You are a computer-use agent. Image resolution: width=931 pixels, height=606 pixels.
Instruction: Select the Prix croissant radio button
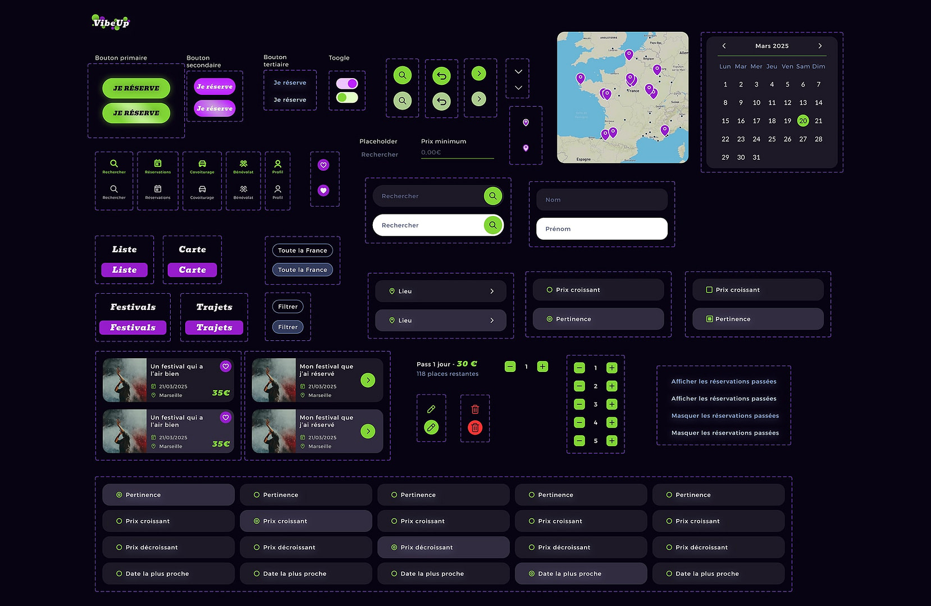pos(549,289)
